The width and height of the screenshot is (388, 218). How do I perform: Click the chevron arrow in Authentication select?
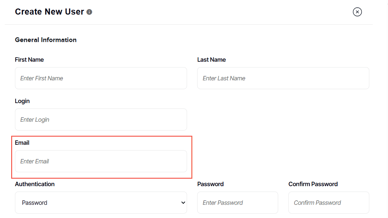click(183, 203)
